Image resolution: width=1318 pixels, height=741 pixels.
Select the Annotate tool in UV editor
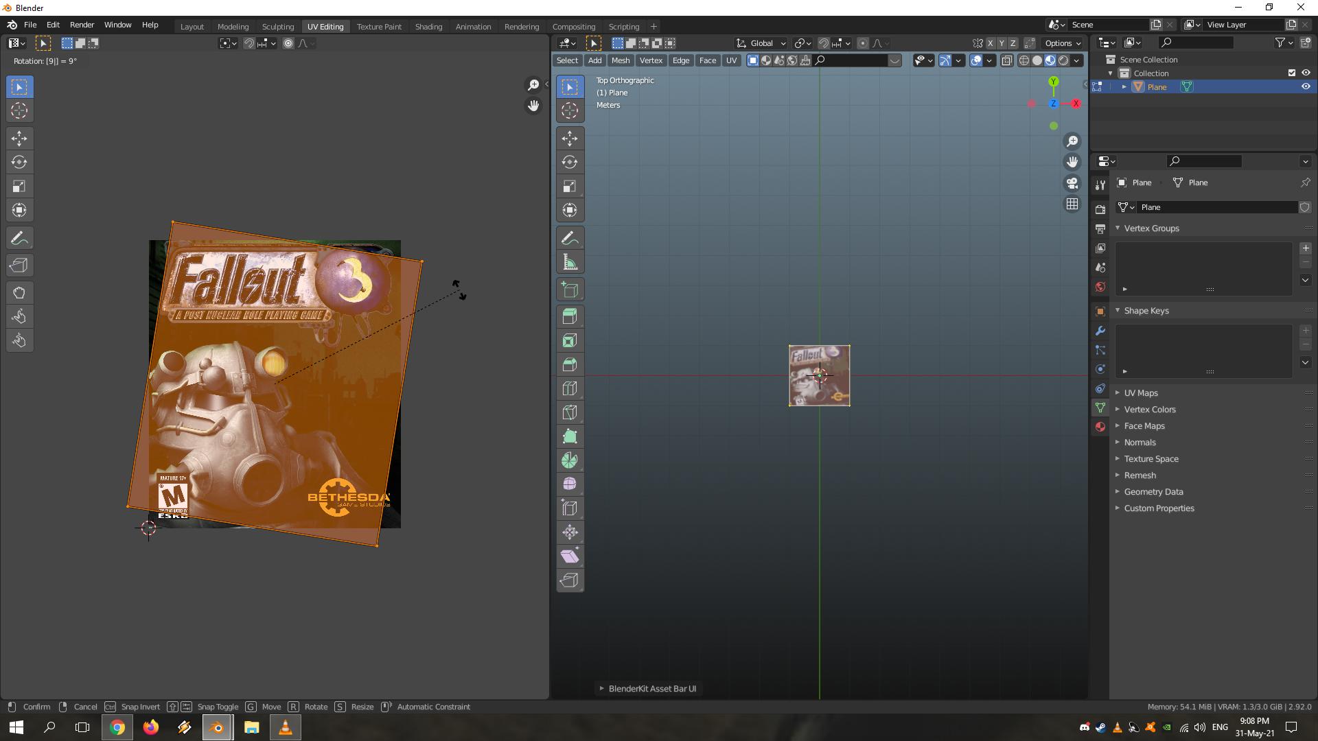tap(19, 238)
